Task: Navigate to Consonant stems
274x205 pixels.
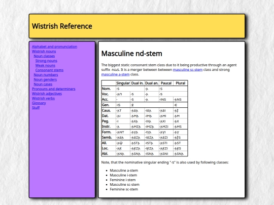Action: click(x=49, y=70)
